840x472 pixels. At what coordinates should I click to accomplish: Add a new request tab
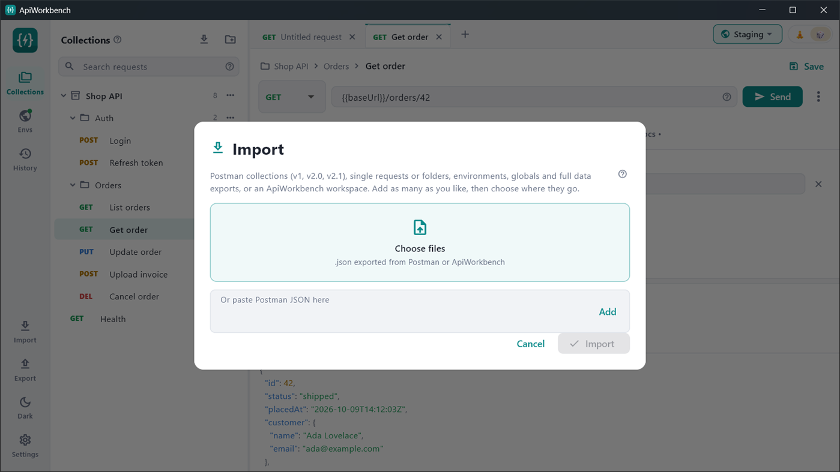[465, 35]
